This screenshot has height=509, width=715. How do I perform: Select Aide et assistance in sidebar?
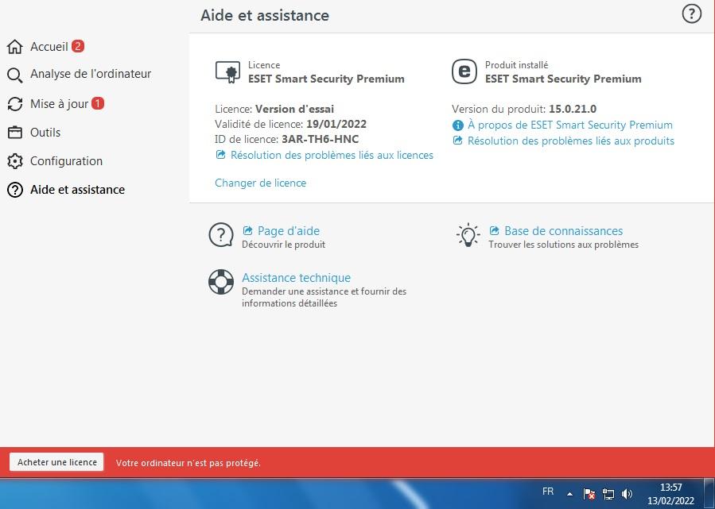(x=77, y=190)
